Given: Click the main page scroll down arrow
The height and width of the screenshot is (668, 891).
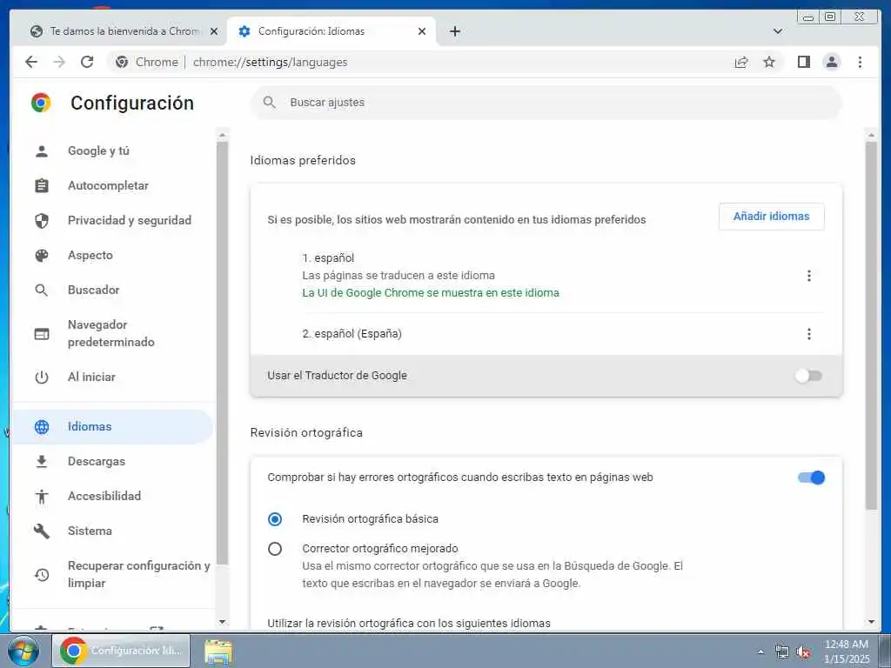Looking at the screenshot, I should (x=870, y=622).
